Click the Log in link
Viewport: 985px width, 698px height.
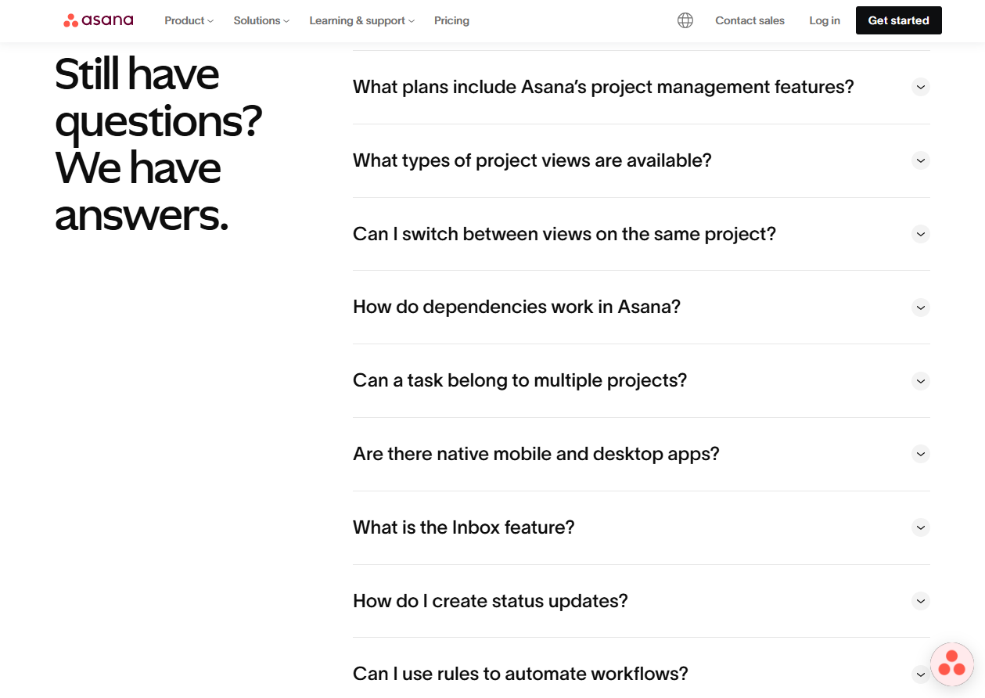pos(824,20)
